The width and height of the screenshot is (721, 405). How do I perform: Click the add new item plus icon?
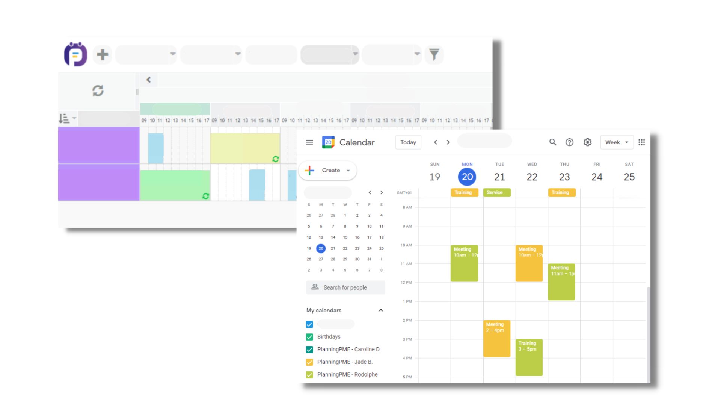tap(103, 54)
